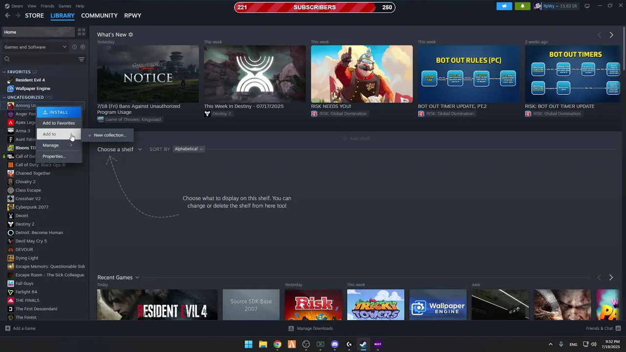The height and width of the screenshot is (352, 626).
Task: Show ready-to-play games only icon
Action: coord(83,47)
